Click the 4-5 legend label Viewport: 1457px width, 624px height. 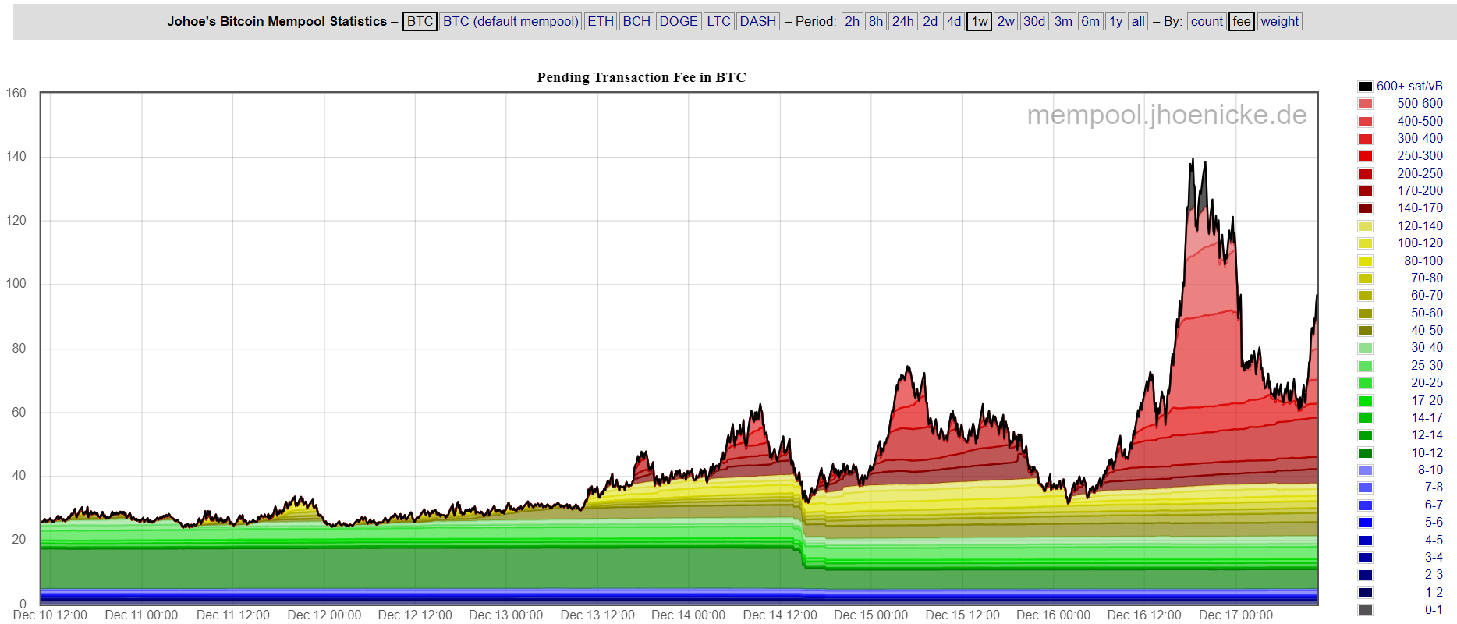[x=1434, y=540]
